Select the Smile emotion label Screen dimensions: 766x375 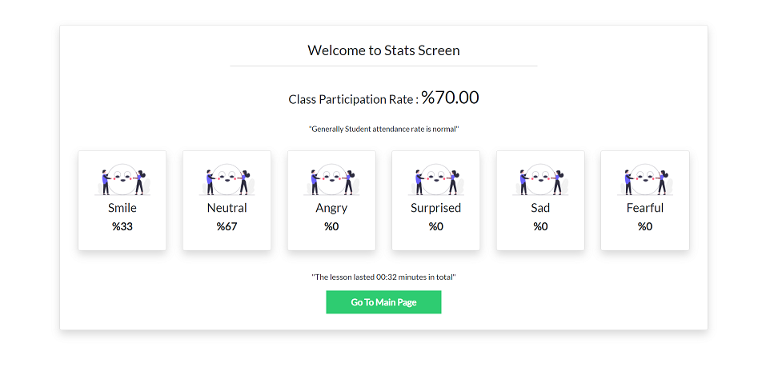coord(122,208)
